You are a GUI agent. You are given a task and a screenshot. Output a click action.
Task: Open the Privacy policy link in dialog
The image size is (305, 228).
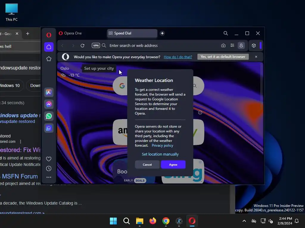(x=162, y=145)
